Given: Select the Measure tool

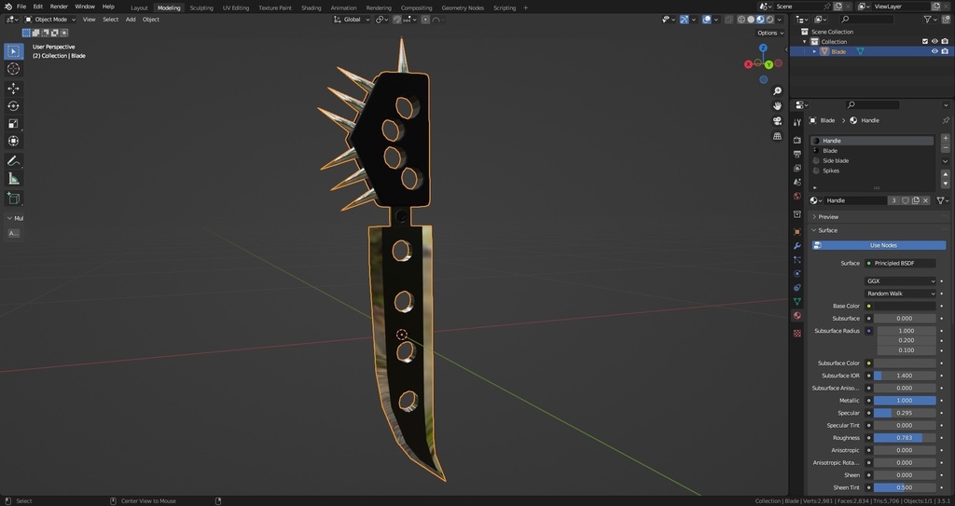Looking at the screenshot, I should (x=13, y=178).
